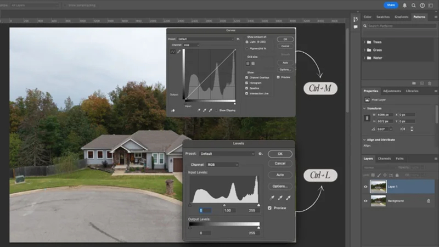Toggle the Baseline checkbox in Curves
The height and width of the screenshot is (247, 439).
246,88
